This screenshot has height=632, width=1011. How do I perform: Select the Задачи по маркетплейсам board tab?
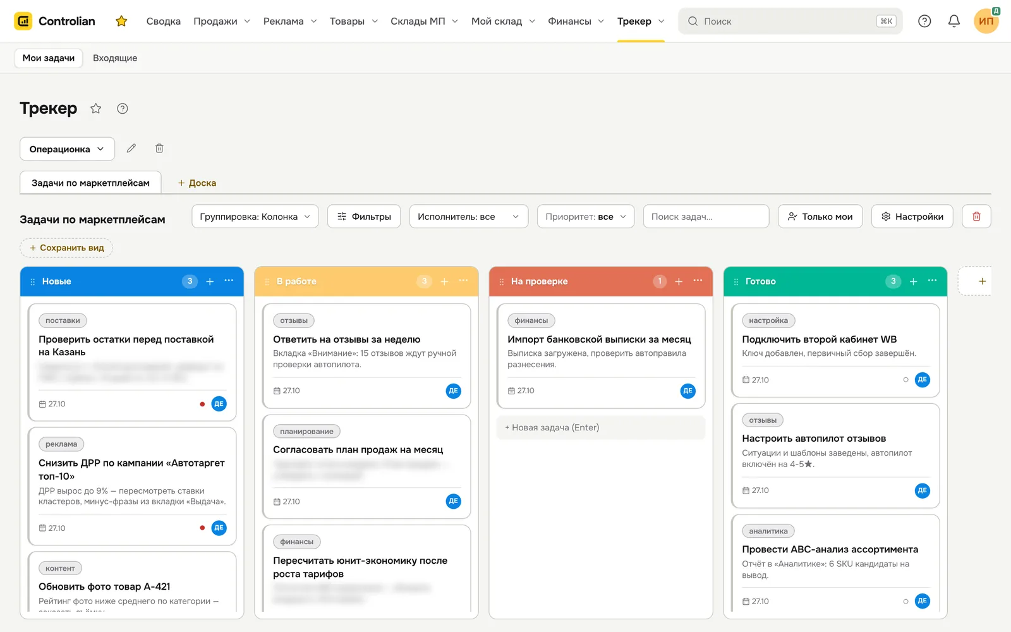[90, 183]
